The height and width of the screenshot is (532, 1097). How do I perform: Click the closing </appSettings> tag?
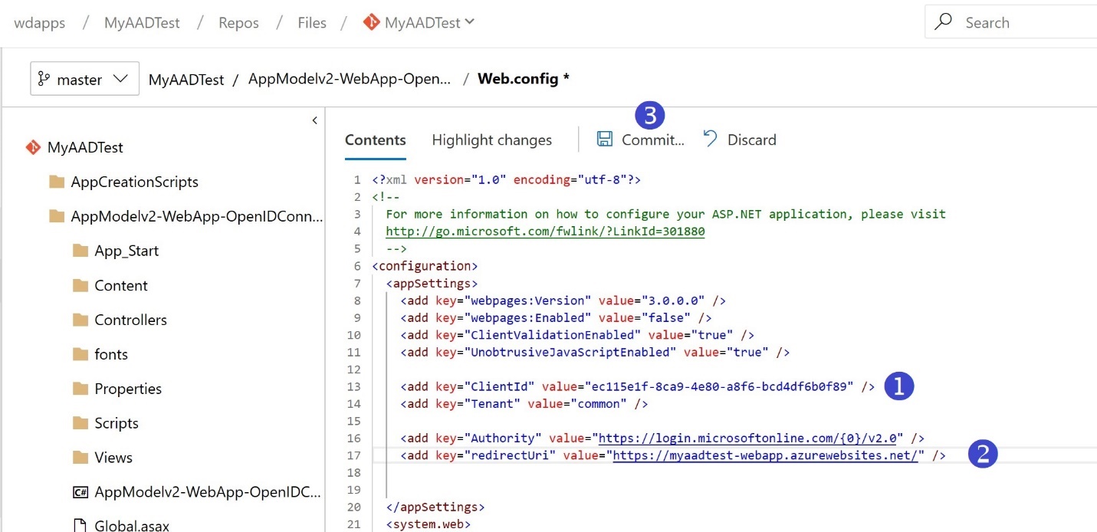435,507
